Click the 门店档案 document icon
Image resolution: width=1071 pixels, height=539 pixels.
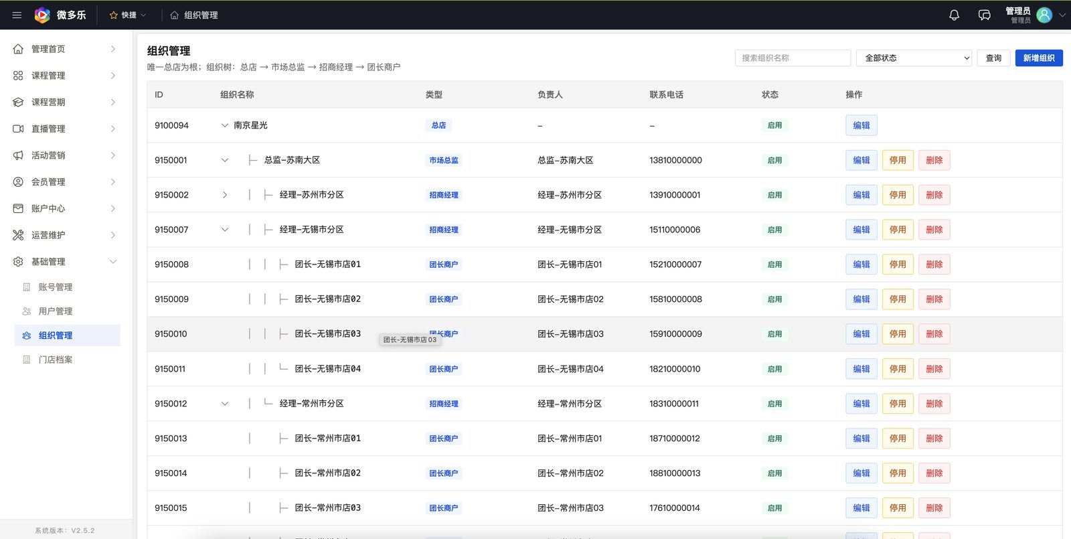pos(27,360)
